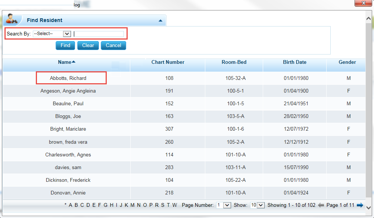Open the Search By dropdown
This screenshot has width=374, height=218.
pos(52,34)
